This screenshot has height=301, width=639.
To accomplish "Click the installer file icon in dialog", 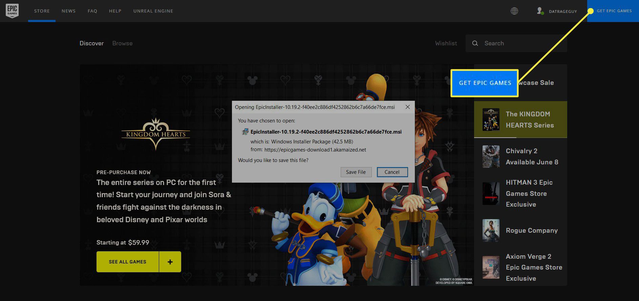I will [x=245, y=132].
